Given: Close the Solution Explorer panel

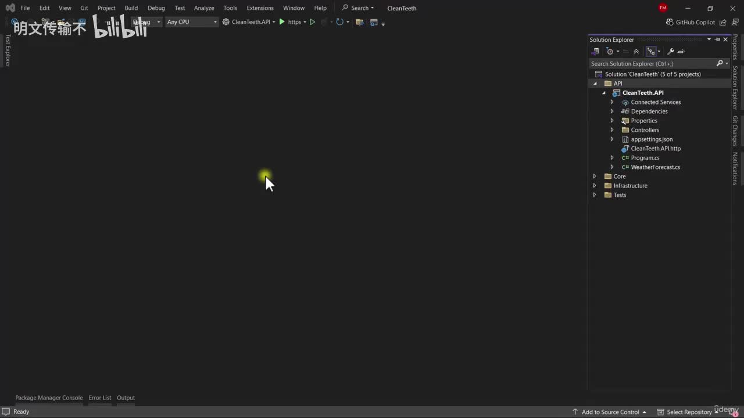Looking at the screenshot, I should 725,39.
